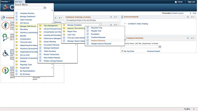Click the Search Menu input field
Image resolution: width=198 pixels, height=111 pixels.
[x=29, y=8]
